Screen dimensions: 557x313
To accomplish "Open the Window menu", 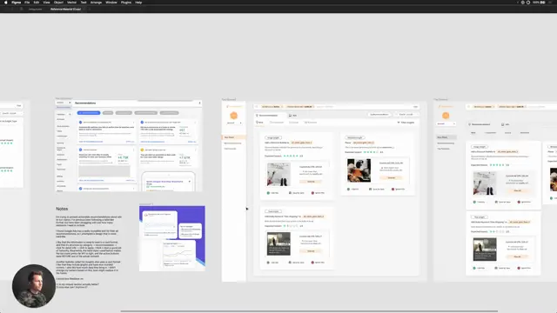I will point(111,3).
